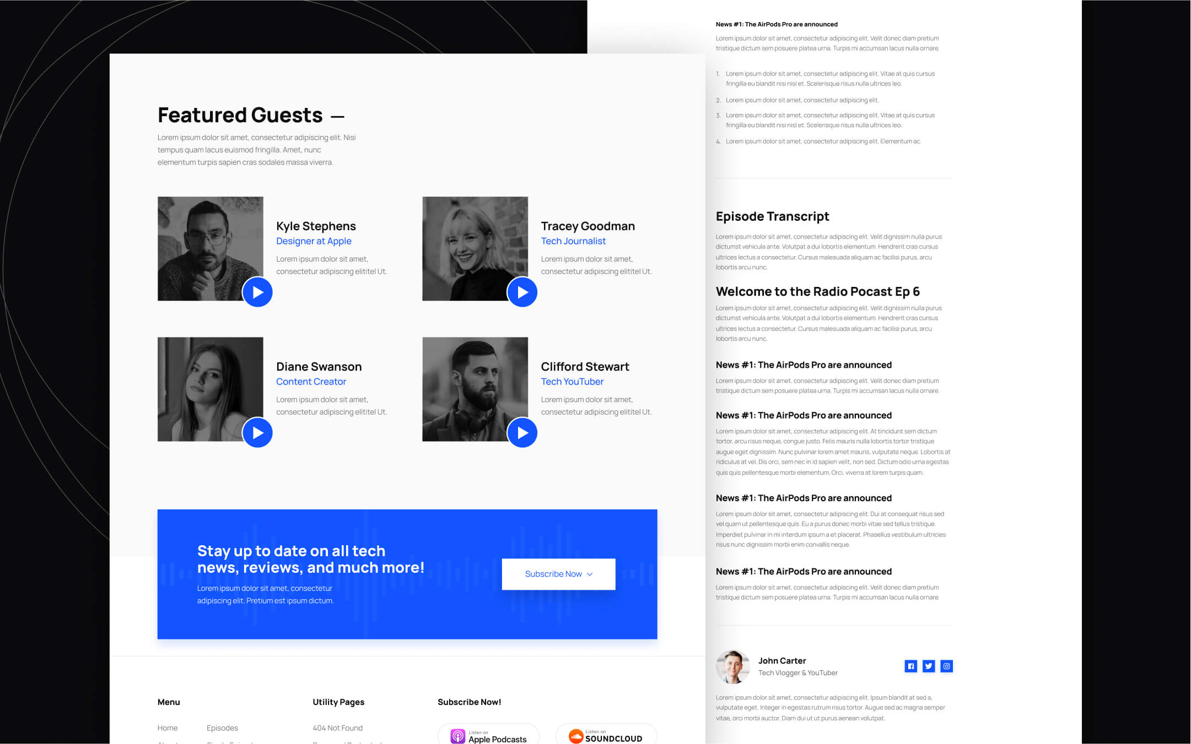Toggle visibility of Episode Transcript section
Viewport: 1191px width, 744px height.
(772, 215)
